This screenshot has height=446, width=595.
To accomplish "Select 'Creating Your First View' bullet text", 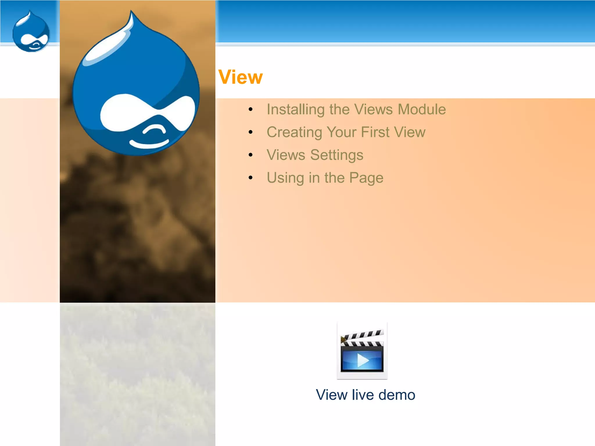I will [x=346, y=132].
